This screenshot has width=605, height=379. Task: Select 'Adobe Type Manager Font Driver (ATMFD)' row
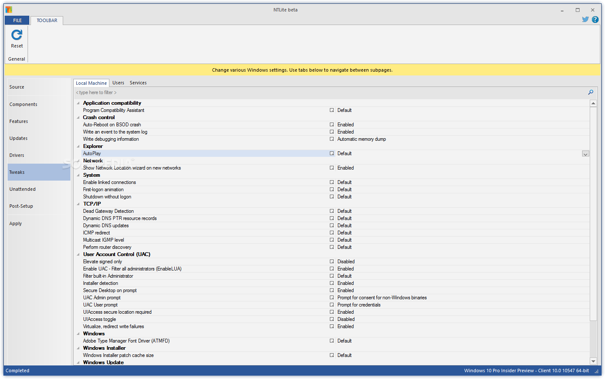(x=335, y=341)
